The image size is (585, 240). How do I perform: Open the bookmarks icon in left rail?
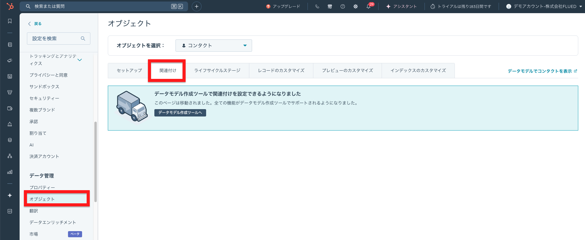pyautogui.click(x=10, y=21)
